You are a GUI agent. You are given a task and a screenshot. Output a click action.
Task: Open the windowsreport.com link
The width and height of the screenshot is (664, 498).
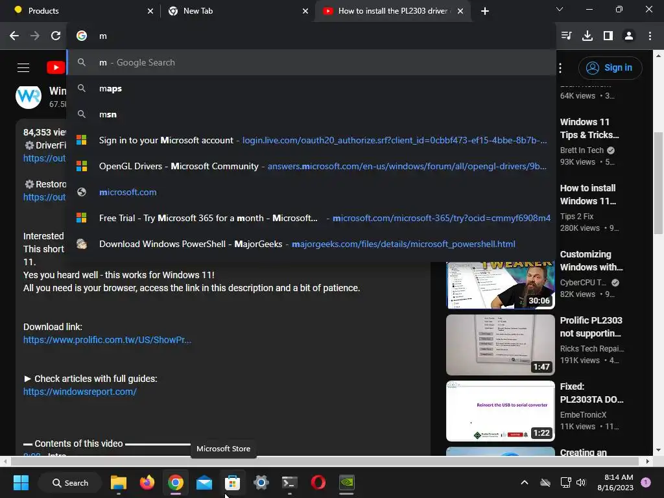80,392
